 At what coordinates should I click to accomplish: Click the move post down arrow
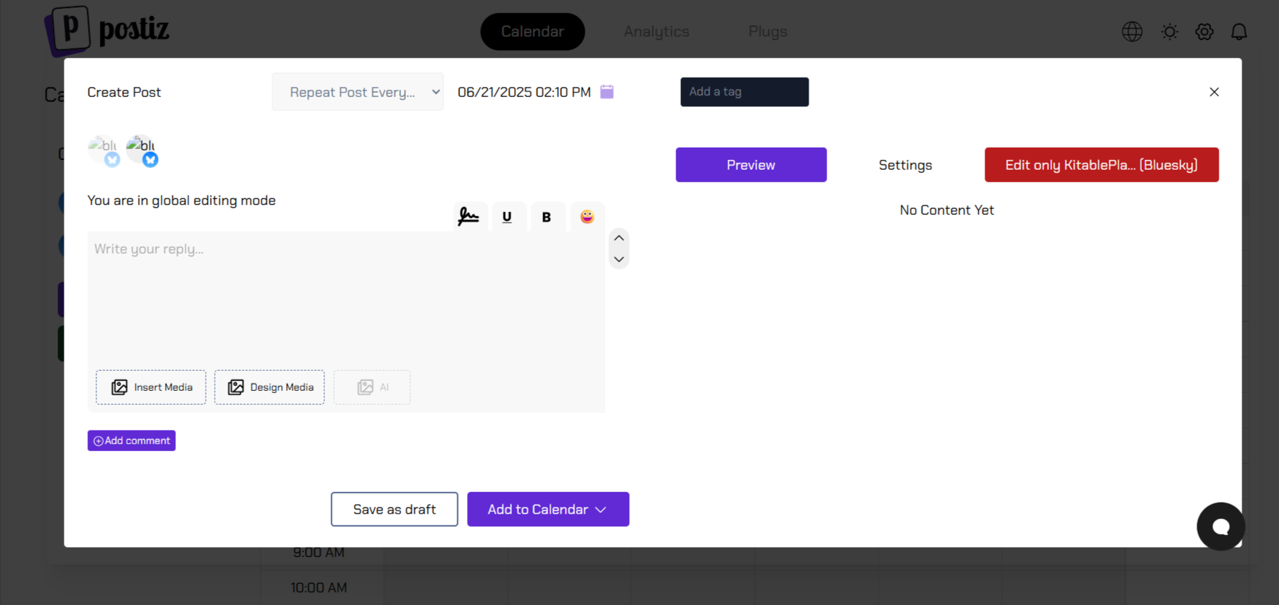[x=619, y=259]
